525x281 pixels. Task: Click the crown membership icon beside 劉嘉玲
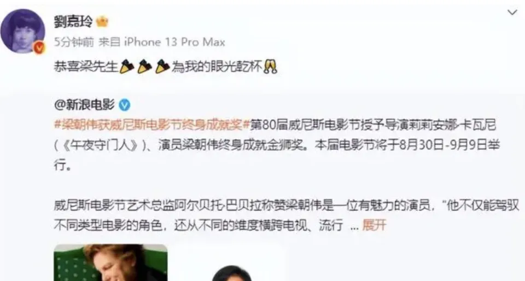(102, 22)
